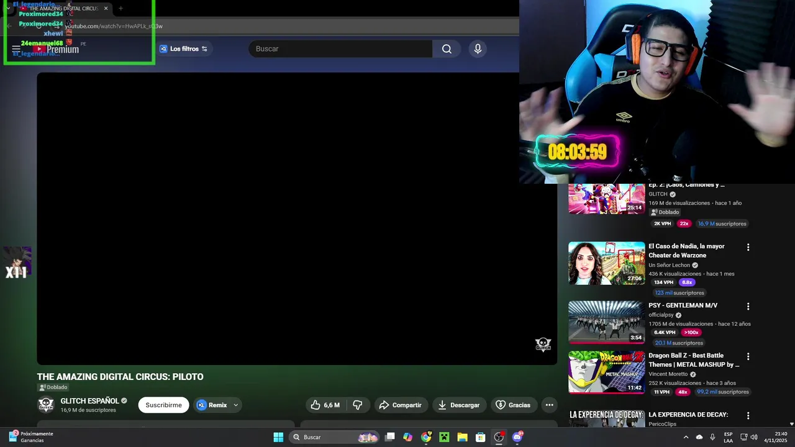This screenshot has height=447, width=795.
Task: Switch to Google Chrome on the taskbar
Action: [x=426, y=437]
